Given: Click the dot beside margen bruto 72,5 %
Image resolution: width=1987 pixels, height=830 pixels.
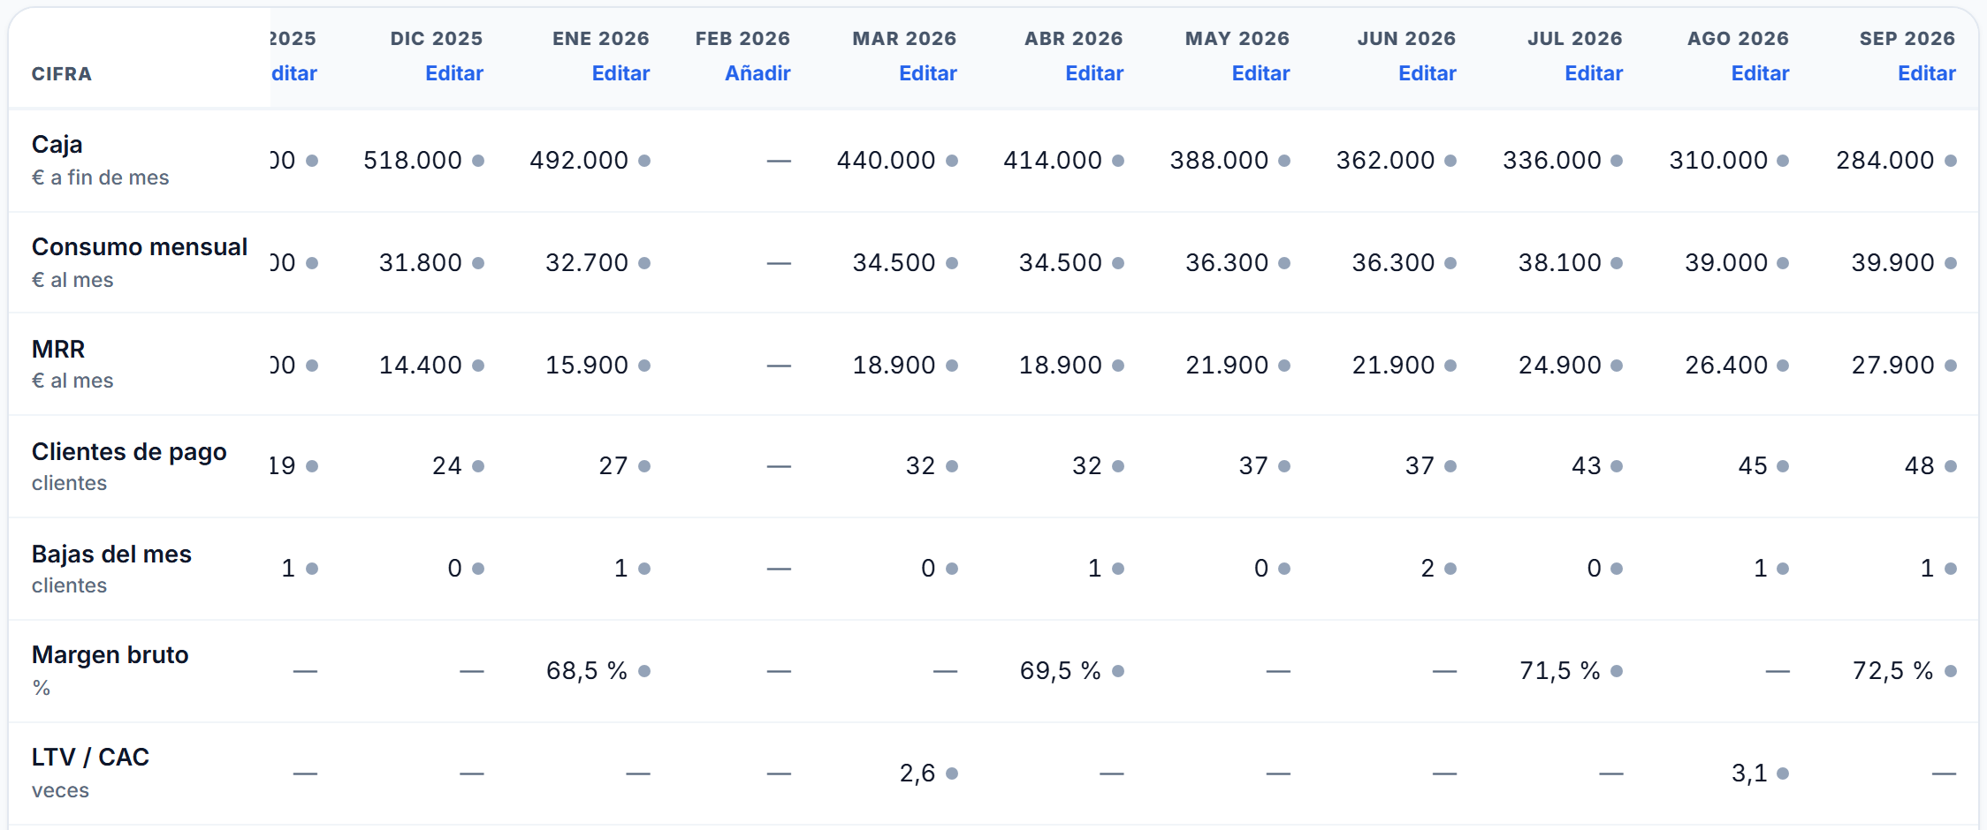Looking at the screenshot, I should [1951, 671].
